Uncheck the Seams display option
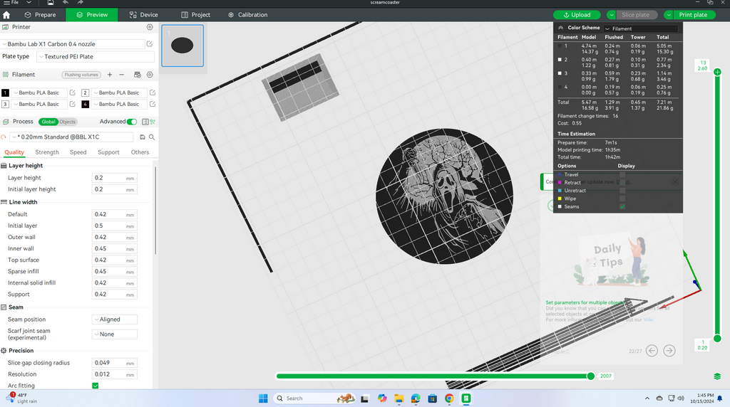 [x=622, y=206]
